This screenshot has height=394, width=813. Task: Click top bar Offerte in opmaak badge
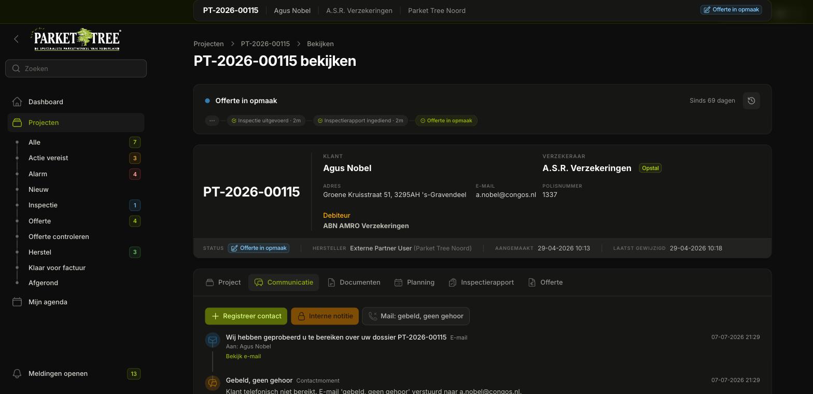click(731, 9)
